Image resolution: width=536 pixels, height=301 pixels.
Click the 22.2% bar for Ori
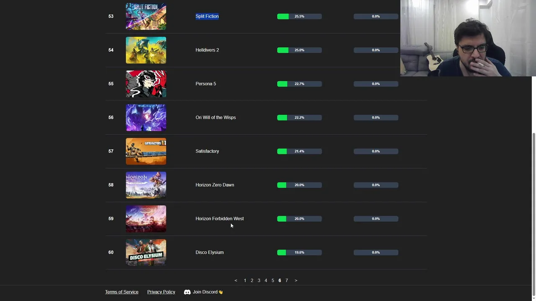(299, 117)
